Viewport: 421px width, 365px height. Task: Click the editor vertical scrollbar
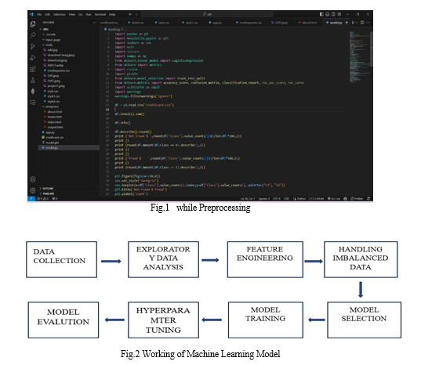click(372, 49)
